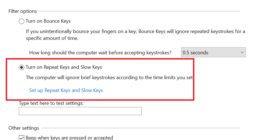270x140 pixels.
Task: Click the chevron arrow on the seconds combo box
Action: [242, 52]
